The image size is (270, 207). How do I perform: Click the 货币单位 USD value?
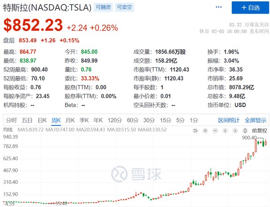240,105
